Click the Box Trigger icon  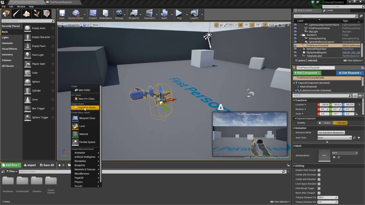[27, 108]
